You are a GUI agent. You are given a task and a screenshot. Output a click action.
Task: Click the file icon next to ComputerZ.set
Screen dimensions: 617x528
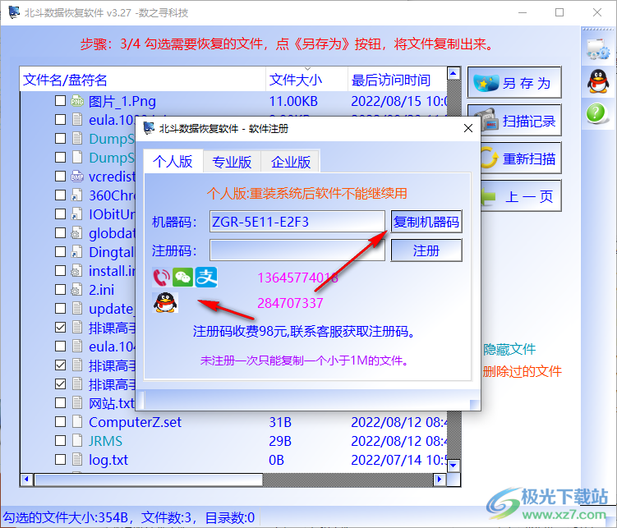click(77, 422)
